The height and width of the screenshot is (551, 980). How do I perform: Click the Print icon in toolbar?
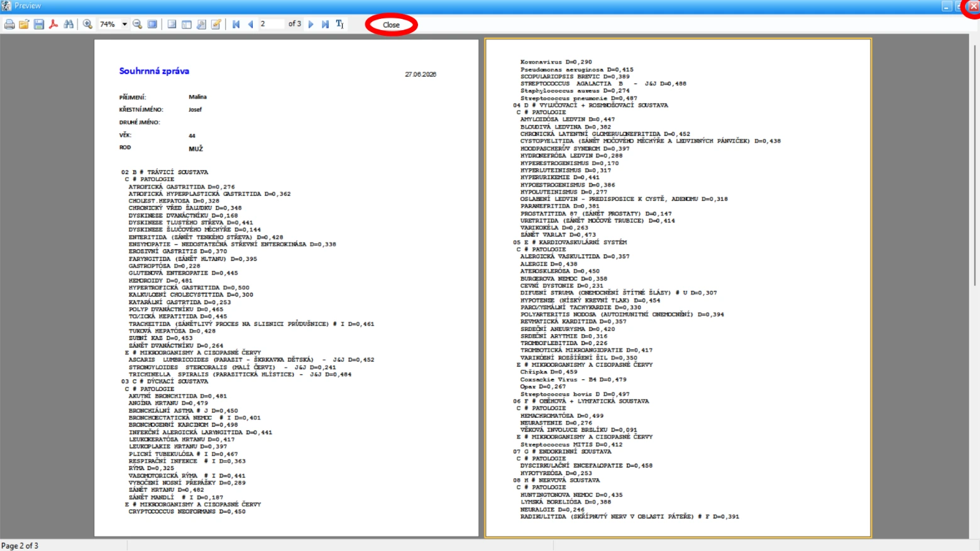click(x=9, y=25)
